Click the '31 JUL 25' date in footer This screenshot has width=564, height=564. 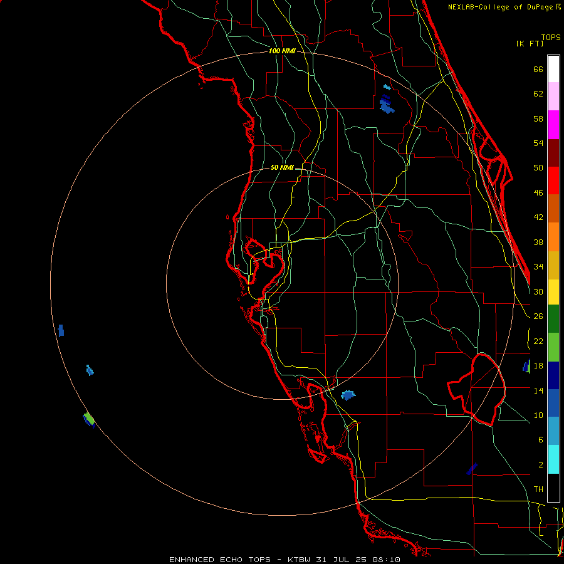coord(341,560)
